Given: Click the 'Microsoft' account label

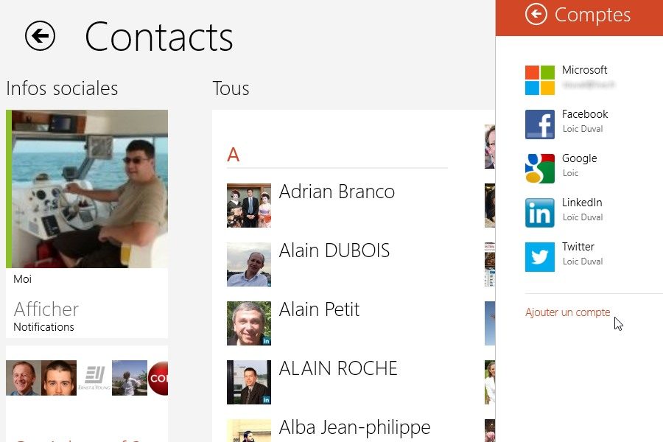Looking at the screenshot, I should point(584,70).
